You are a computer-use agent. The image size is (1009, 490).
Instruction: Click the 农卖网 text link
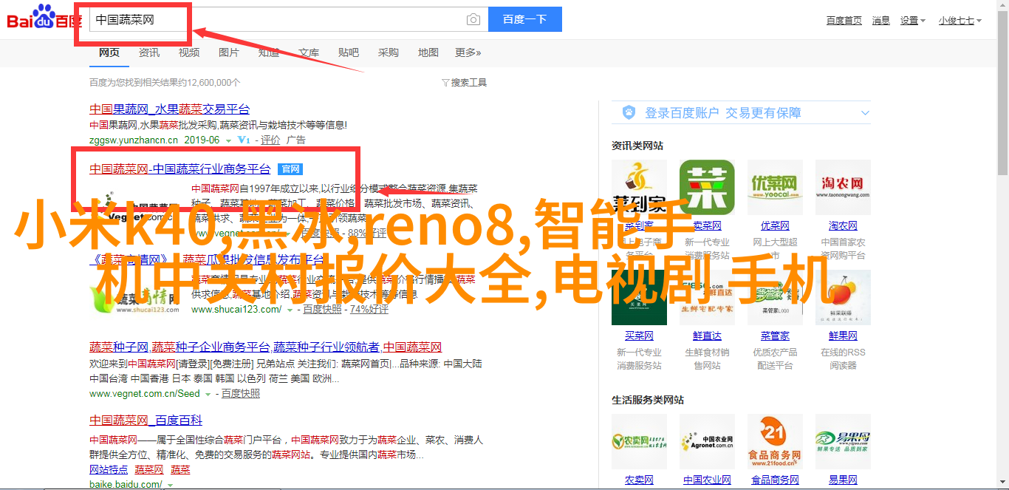tap(639, 480)
